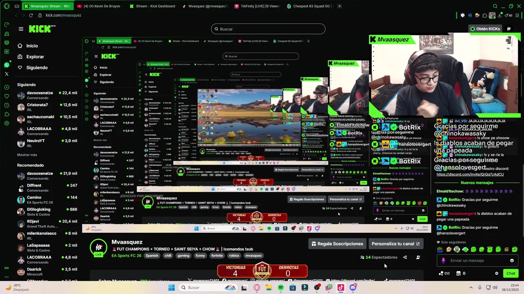Send message with the Chat button
Viewport: 524px width, 294px height.
tap(510, 273)
